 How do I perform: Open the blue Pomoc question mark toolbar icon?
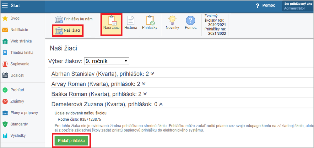click(191, 20)
